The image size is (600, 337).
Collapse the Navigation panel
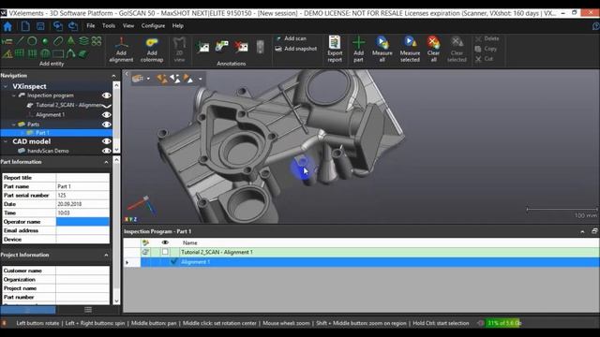tap(113, 76)
